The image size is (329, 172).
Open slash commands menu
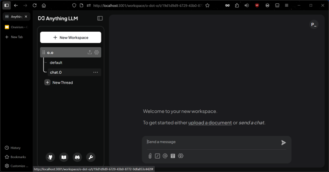(x=157, y=156)
